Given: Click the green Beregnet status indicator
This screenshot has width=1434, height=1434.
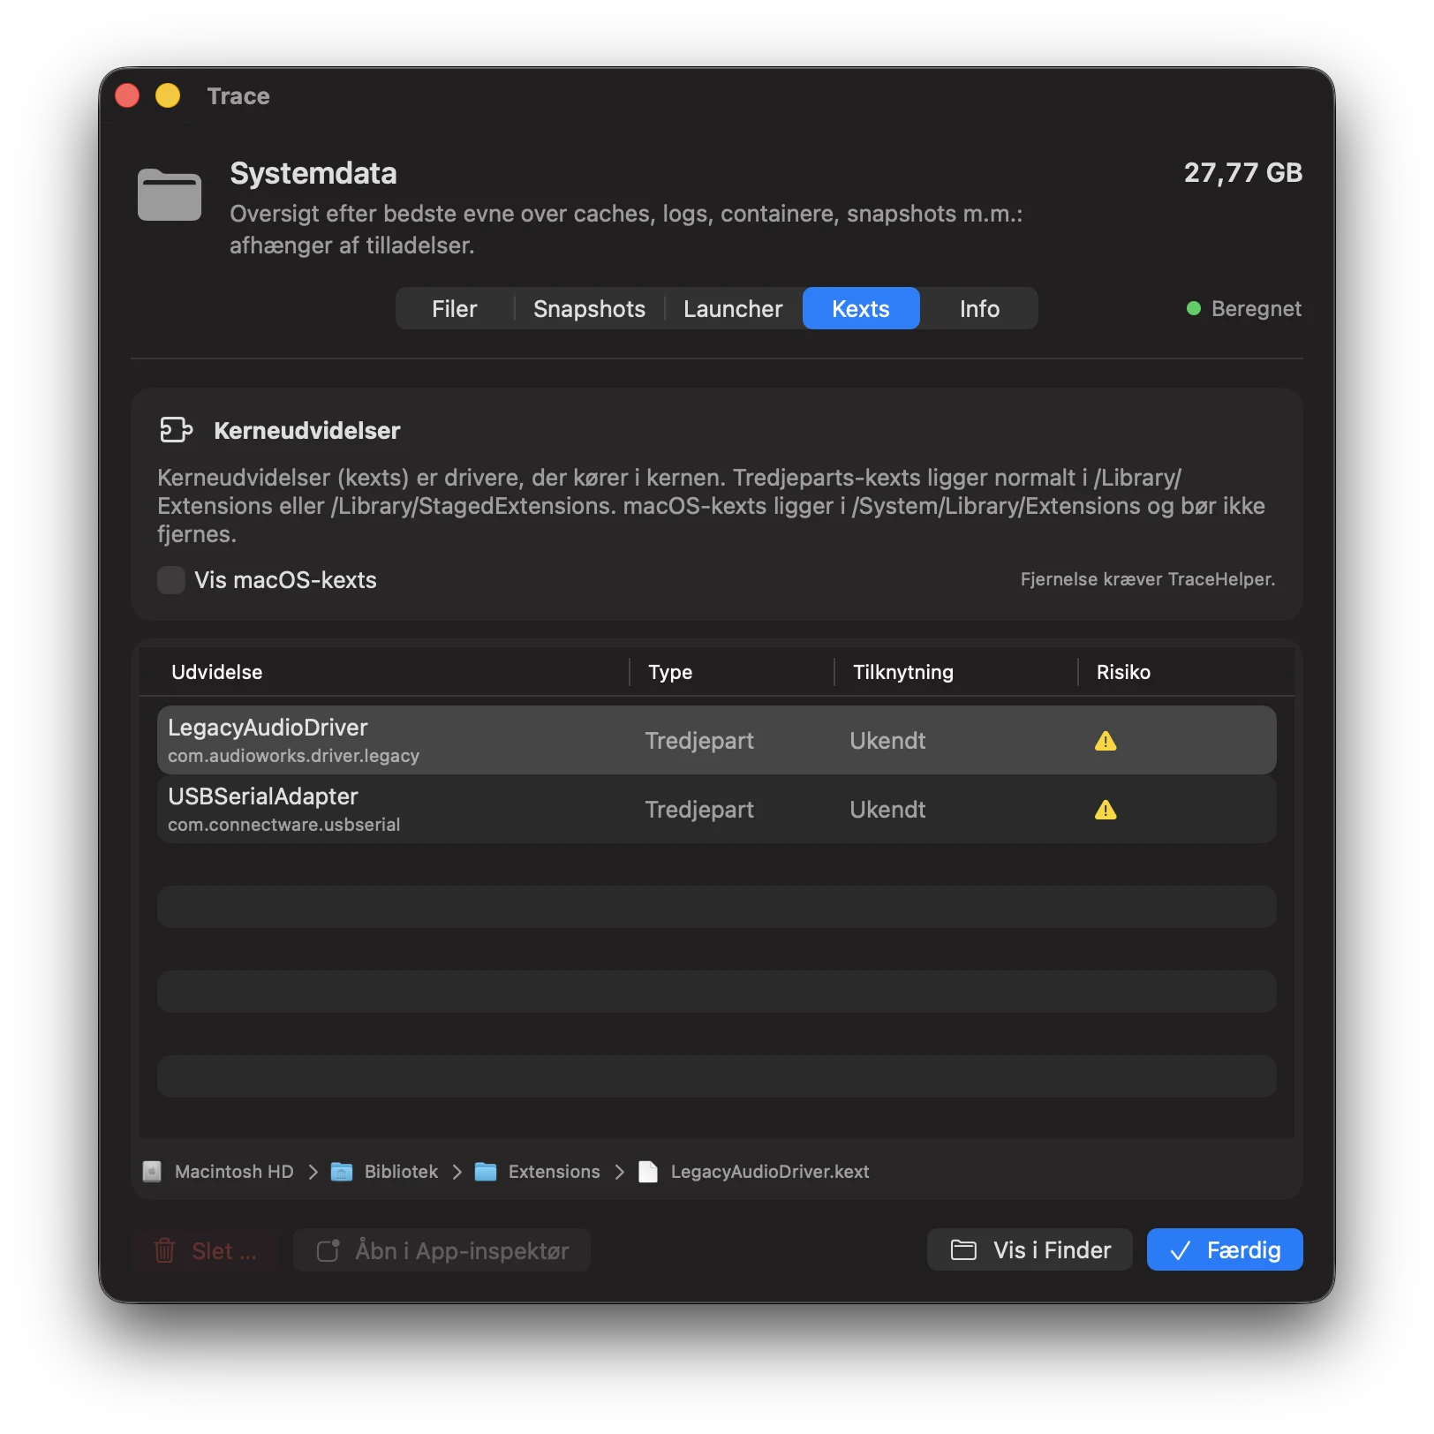Looking at the screenshot, I should (x=1194, y=309).
